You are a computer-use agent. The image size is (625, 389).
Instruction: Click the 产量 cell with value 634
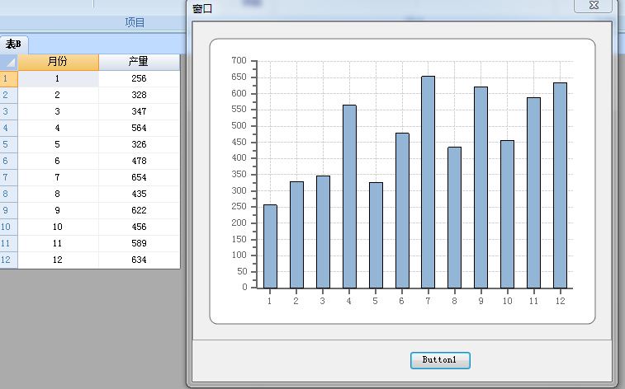click(139, 260)
